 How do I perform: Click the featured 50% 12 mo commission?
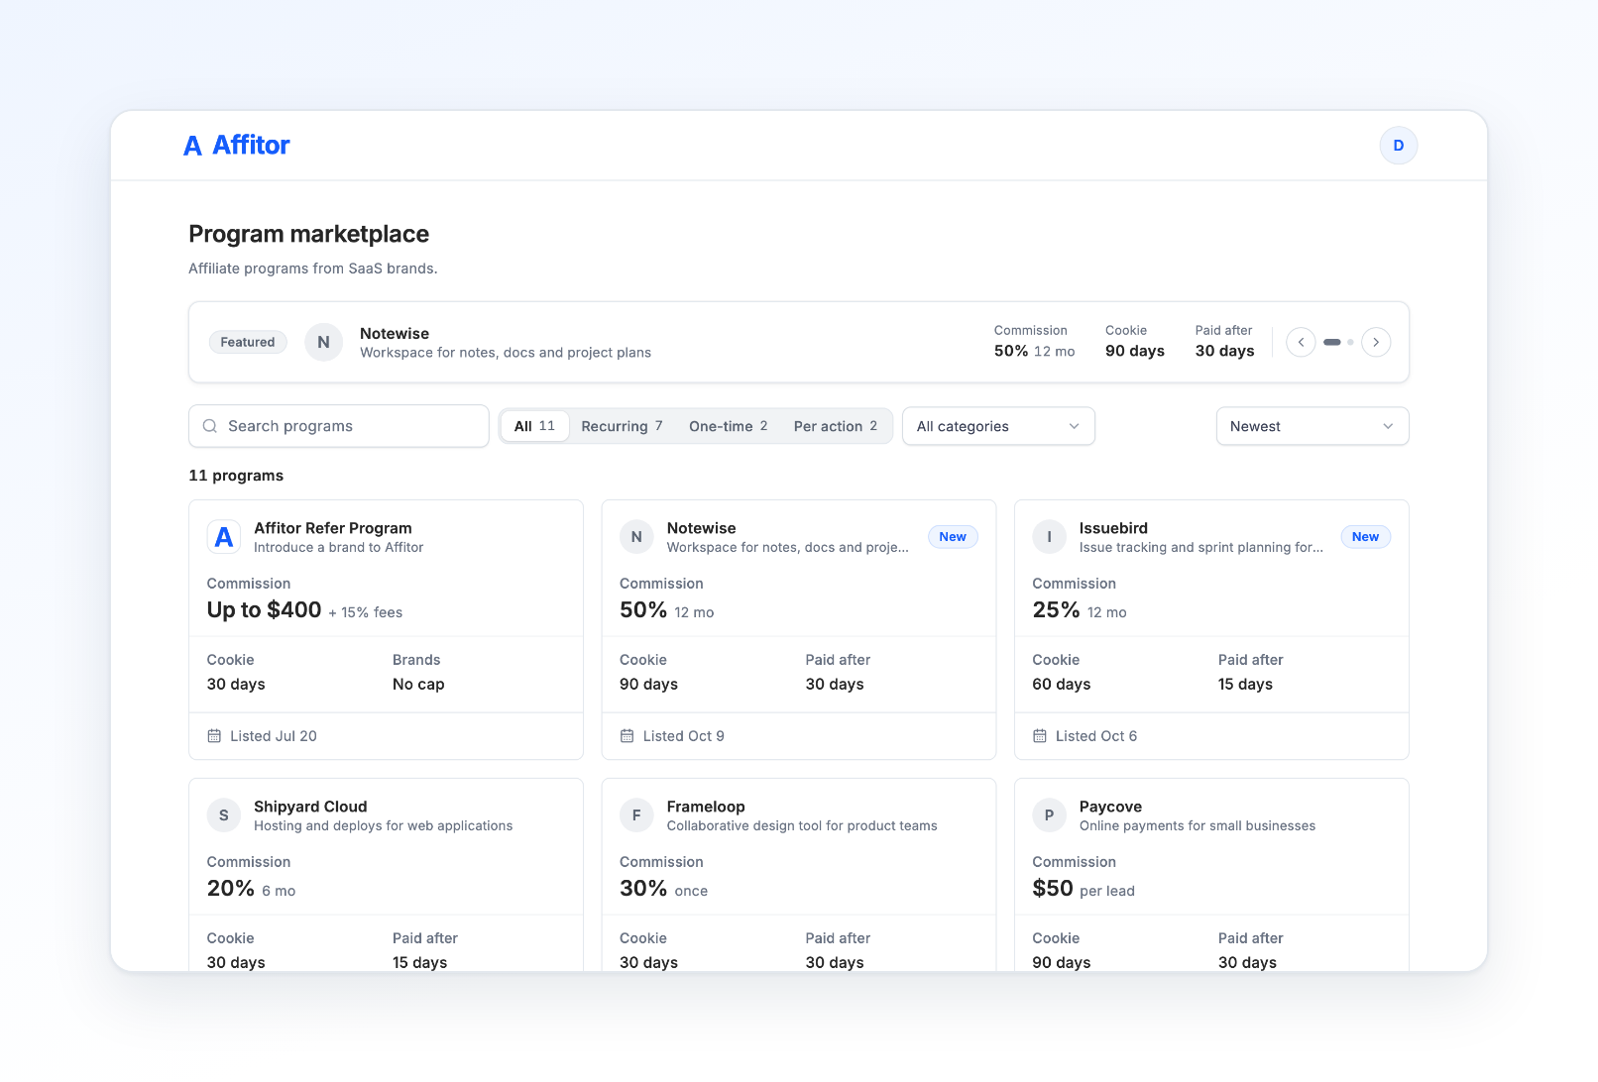point(1035,351)
